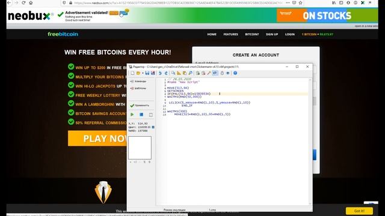The height and width of the screenshot is (216, 385).
Task: Click the window-binding icon next to mouse icon
Action: (x=228, y=73)
